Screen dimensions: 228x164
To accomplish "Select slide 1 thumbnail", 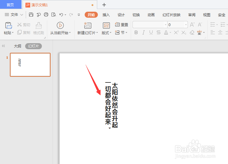I will [30, 65].
